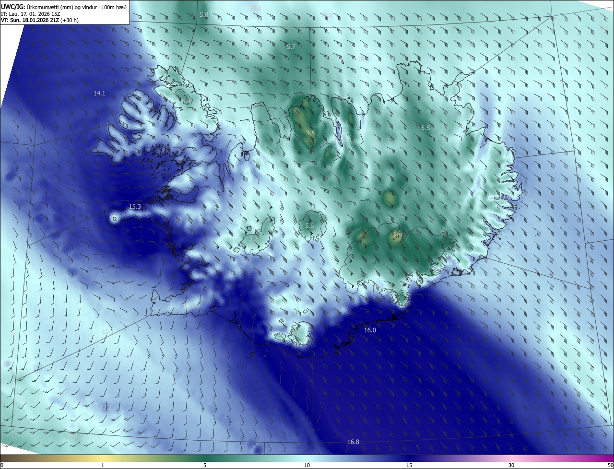Click the 6.4 value on the map

[187, 101]
